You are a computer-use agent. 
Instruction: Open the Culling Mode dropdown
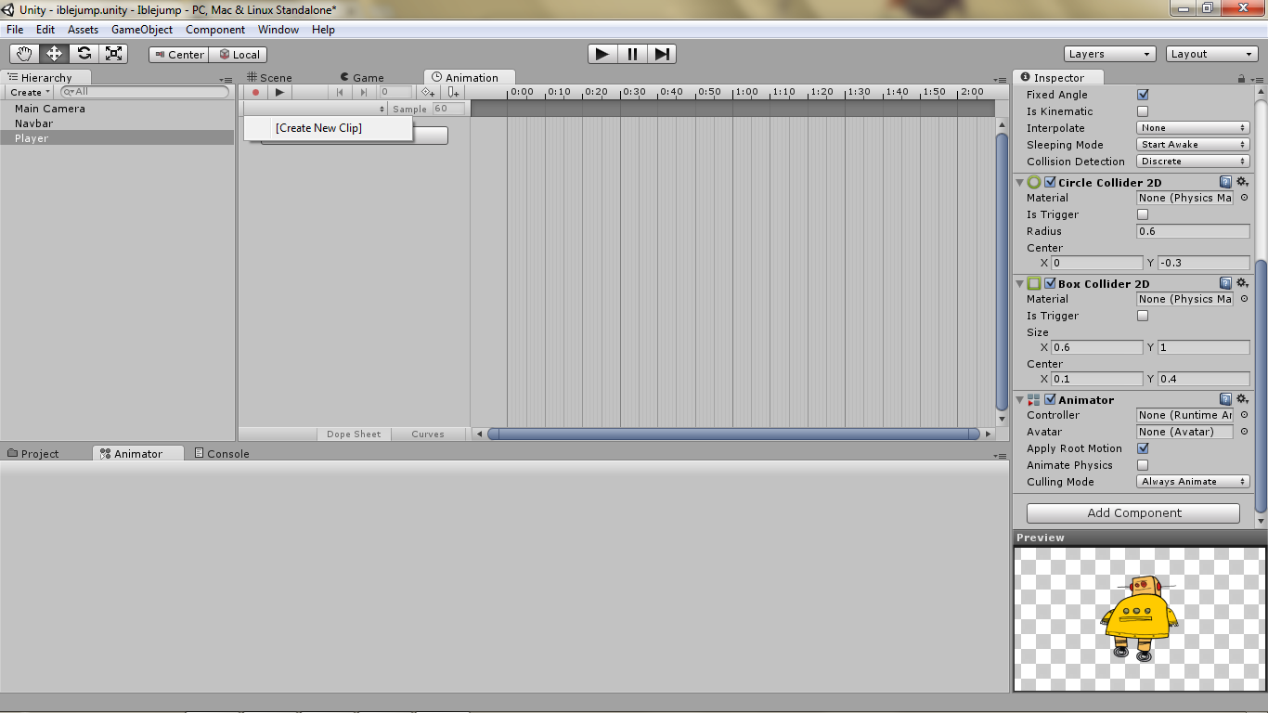(x=1192, y=481)
